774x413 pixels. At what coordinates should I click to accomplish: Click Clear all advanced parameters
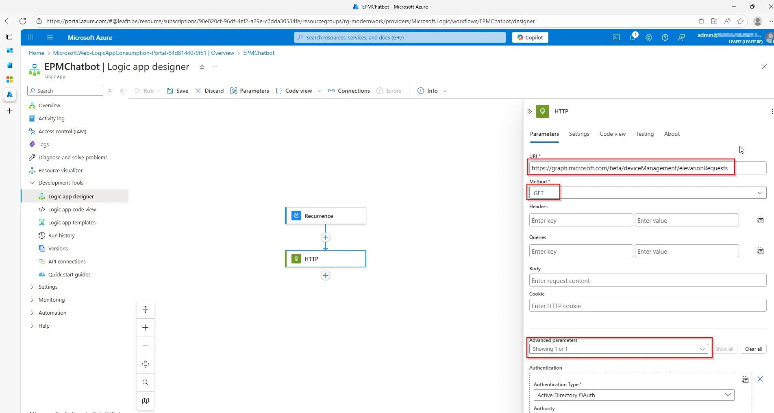[753, 349]
